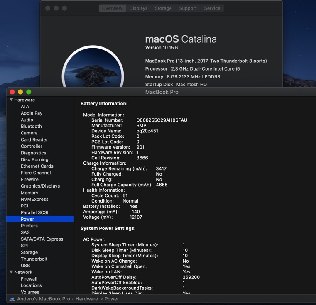The height and width of the screenshot is (305, 316).
Task: Select Controller in the sidebar
Action: click(x=32, y=146)
